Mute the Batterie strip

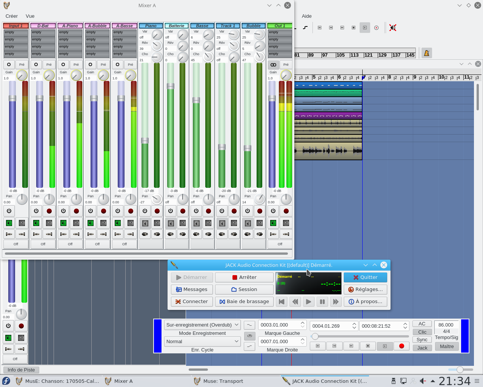coord(171,223)
